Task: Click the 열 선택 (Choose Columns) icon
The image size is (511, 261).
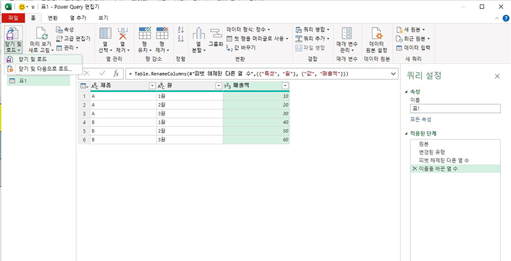Action: click(x=105, y=34)
